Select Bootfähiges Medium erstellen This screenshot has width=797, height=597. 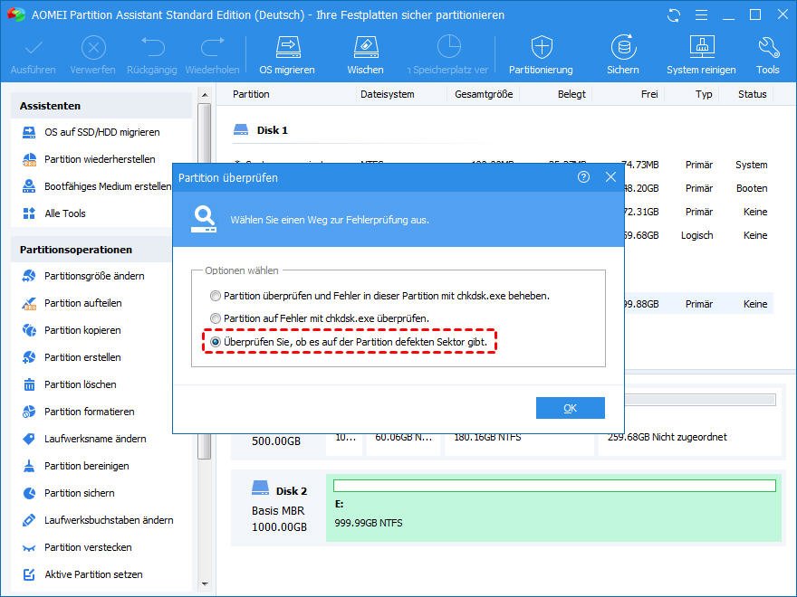(x=97, y=186)
